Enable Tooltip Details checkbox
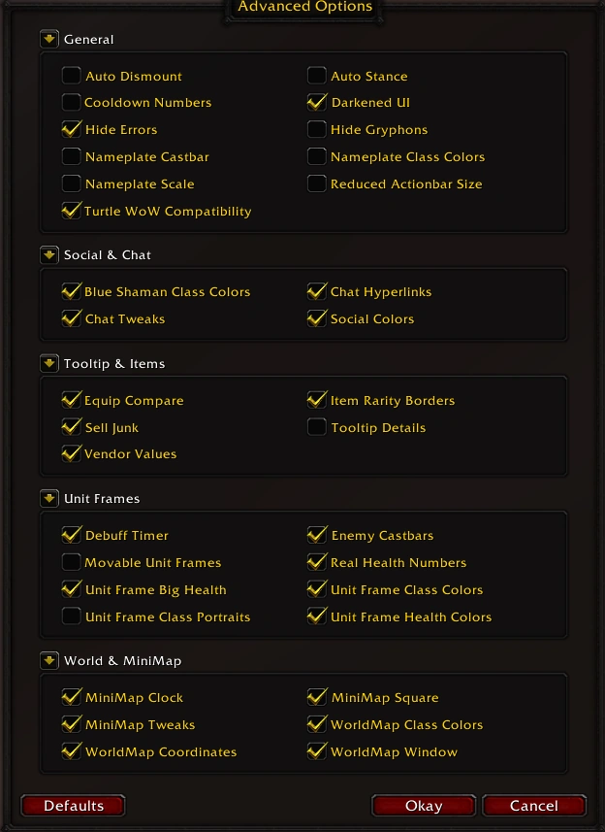The width and height of the screenshot is (605, 832). pos(317,427)
